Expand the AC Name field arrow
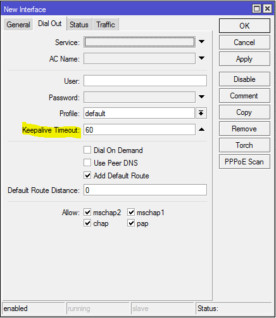Image resolution: width=276 pixels, height=318 pixels. coord(201,58)
